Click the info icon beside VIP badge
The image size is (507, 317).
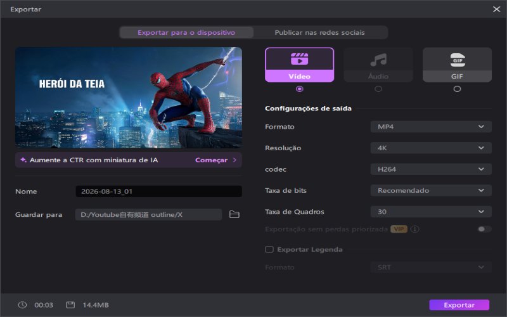[x=415, y=229]
